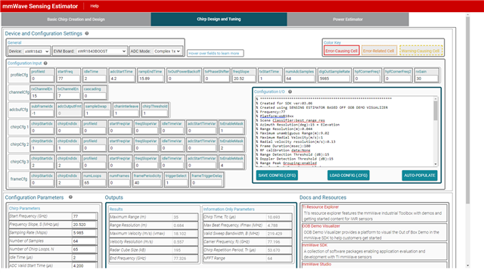Click chirpCfg 1 txEnableMask input
Viewport: 484px width, 273px height.
click(x=231, y=131)
